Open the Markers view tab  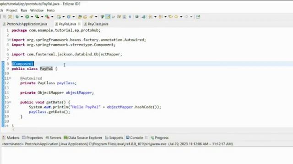(11, 138)
